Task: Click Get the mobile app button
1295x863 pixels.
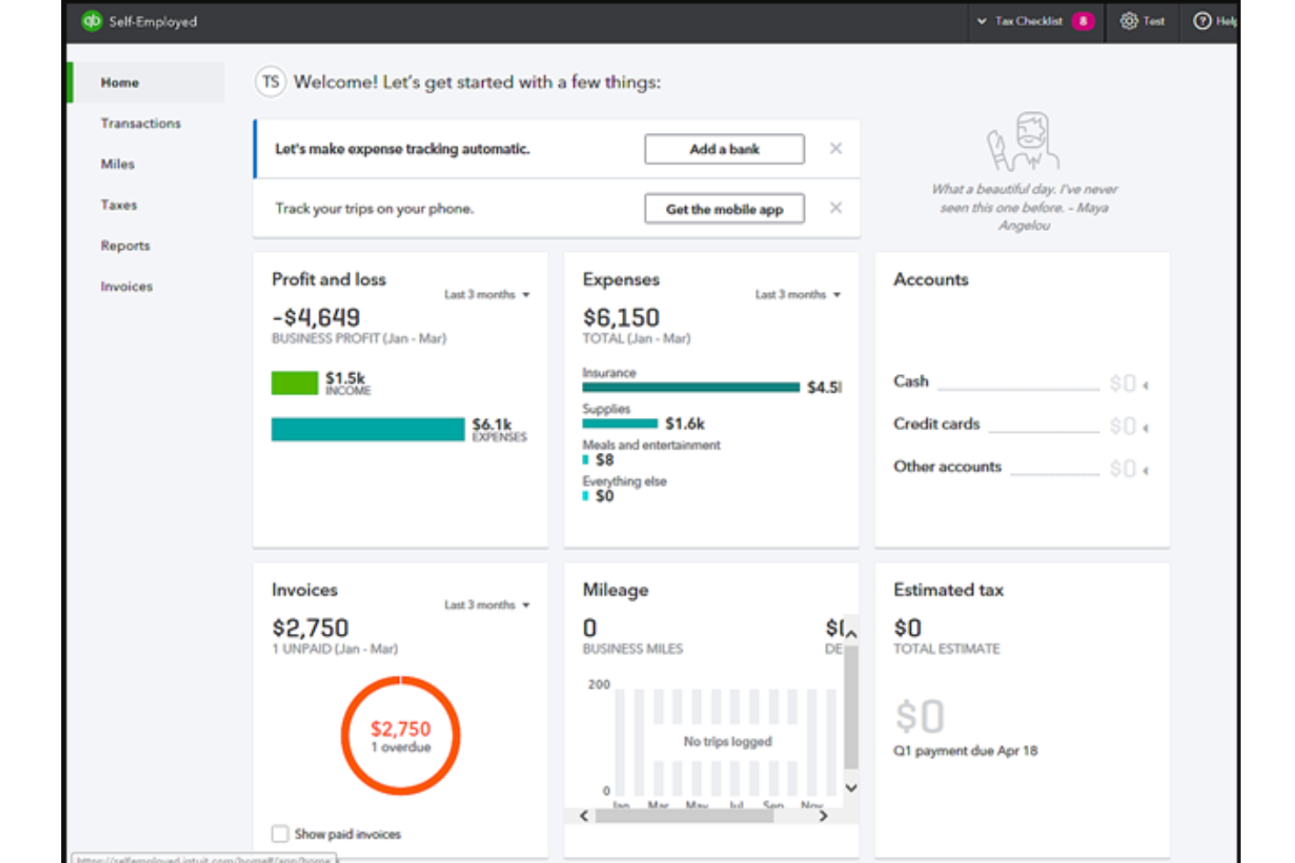Action: 724,209
